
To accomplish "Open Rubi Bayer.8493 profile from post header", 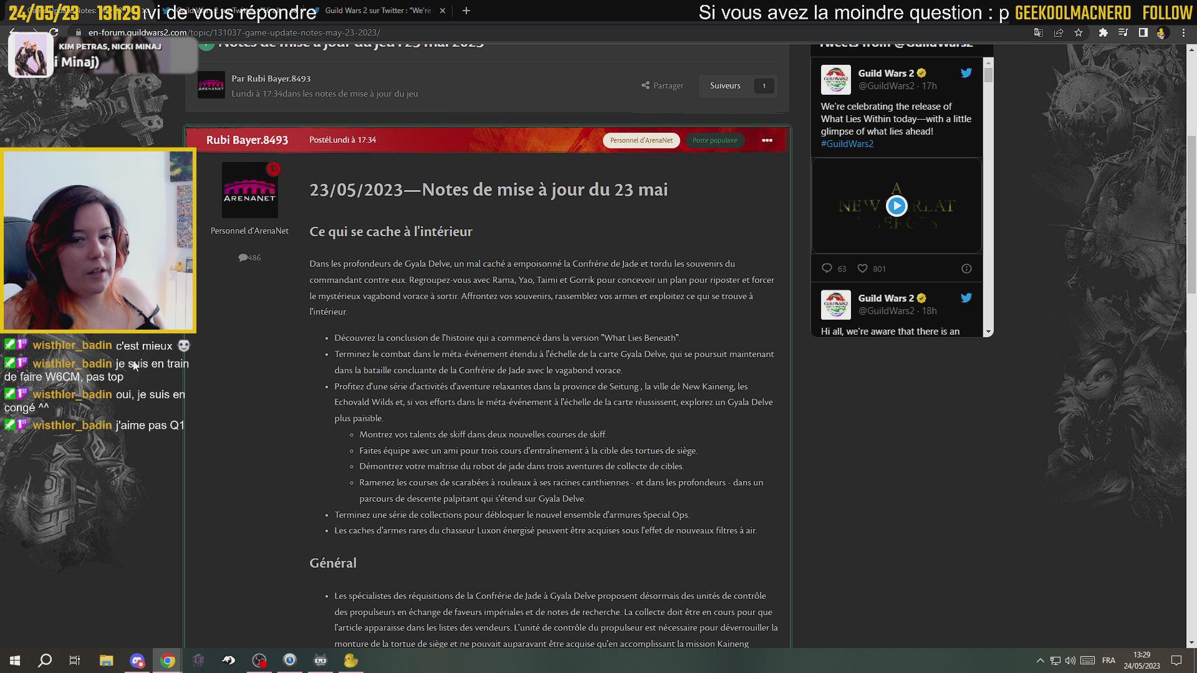I will coord(247,140).
